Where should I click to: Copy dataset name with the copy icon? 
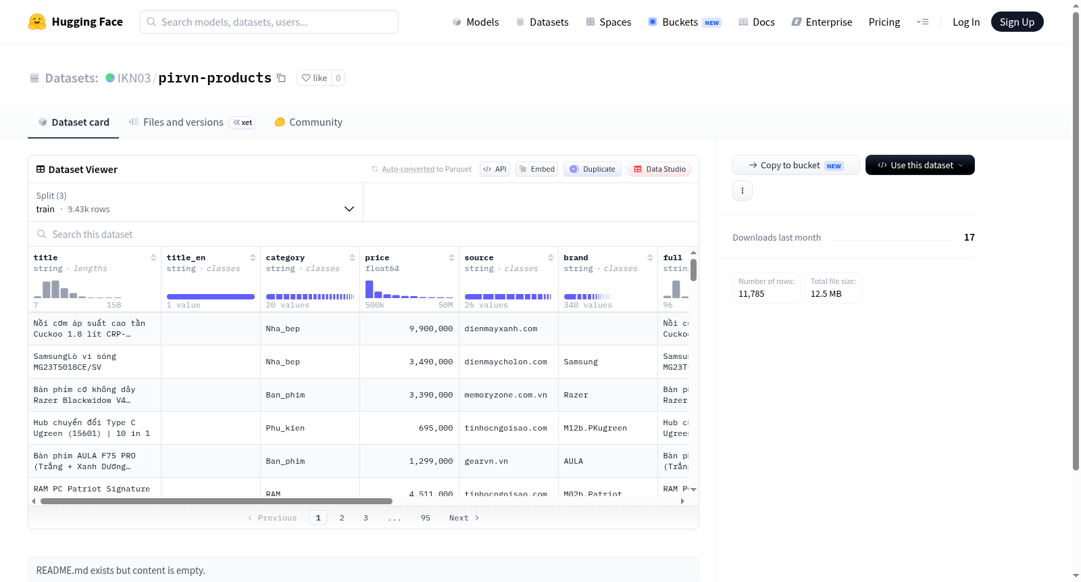pos(281,78)
